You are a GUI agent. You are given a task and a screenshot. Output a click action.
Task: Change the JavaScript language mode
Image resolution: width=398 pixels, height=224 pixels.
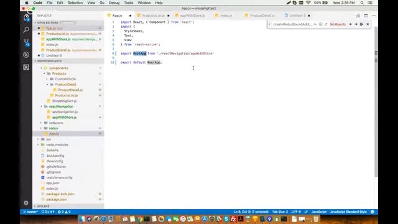pos(319,212)
